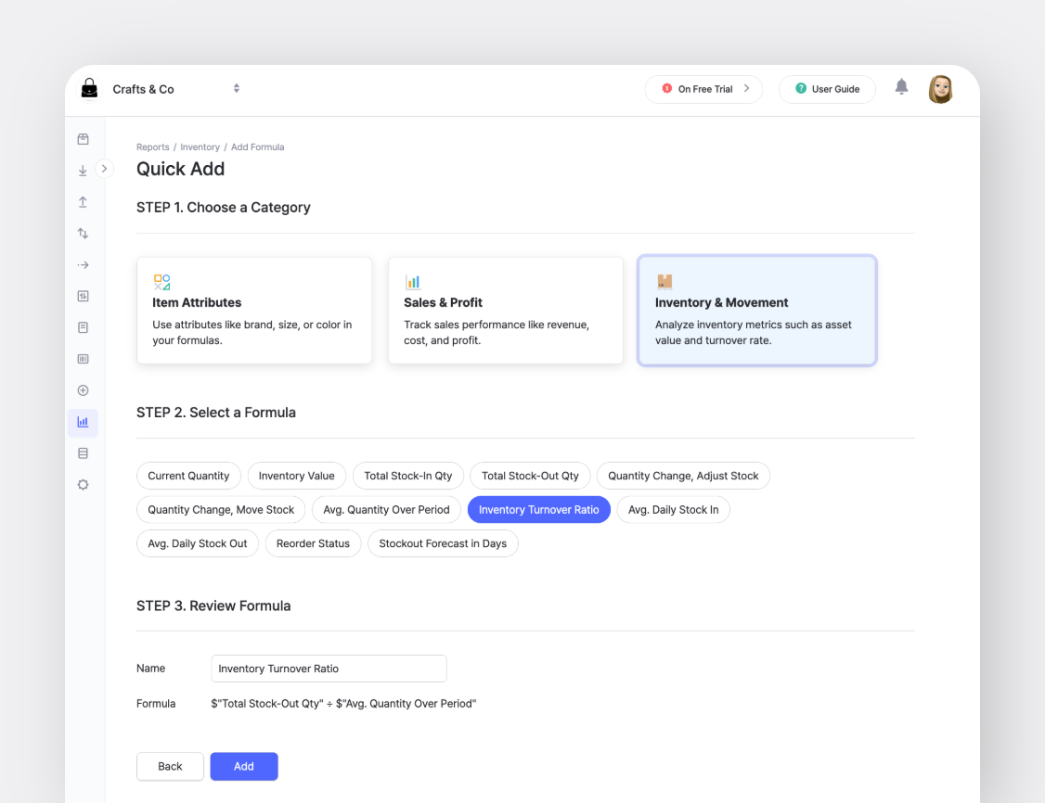Go to Reports via the breadcrumb

point(152,147)
